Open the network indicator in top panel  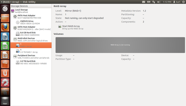point(154,2)
